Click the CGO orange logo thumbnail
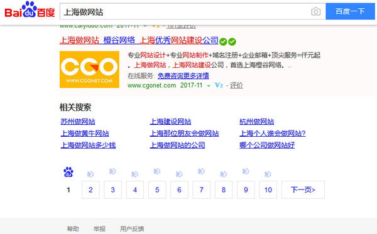Viewport: 377px width, 234px height. [x=89, y=70]
